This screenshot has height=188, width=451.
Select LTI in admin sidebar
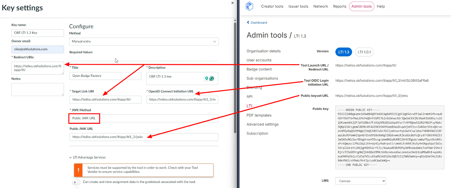[249, 106]
